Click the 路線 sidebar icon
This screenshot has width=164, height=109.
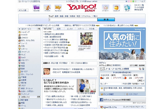pos(19,69)
